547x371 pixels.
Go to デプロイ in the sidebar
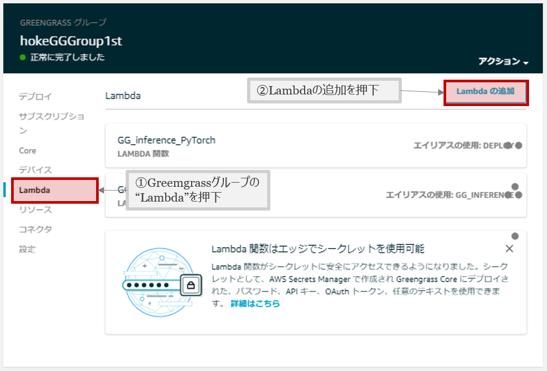point(35,97)
